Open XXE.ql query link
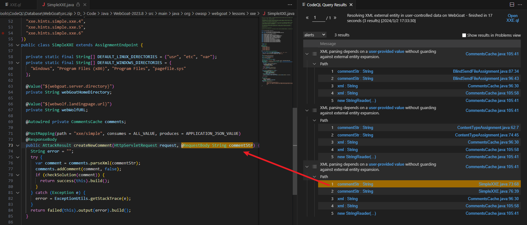The image size is (527, 225). click(x=512, y=18)
